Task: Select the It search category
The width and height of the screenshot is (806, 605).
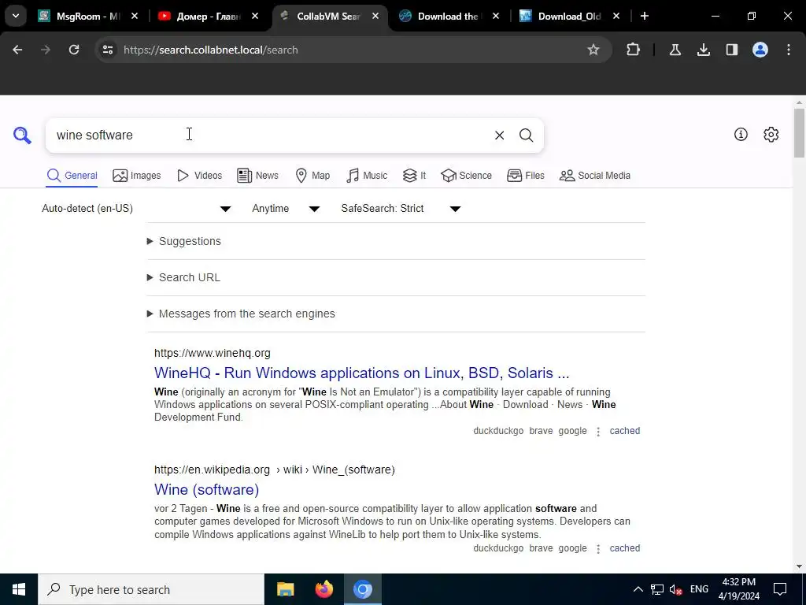Action: point(414,176)
